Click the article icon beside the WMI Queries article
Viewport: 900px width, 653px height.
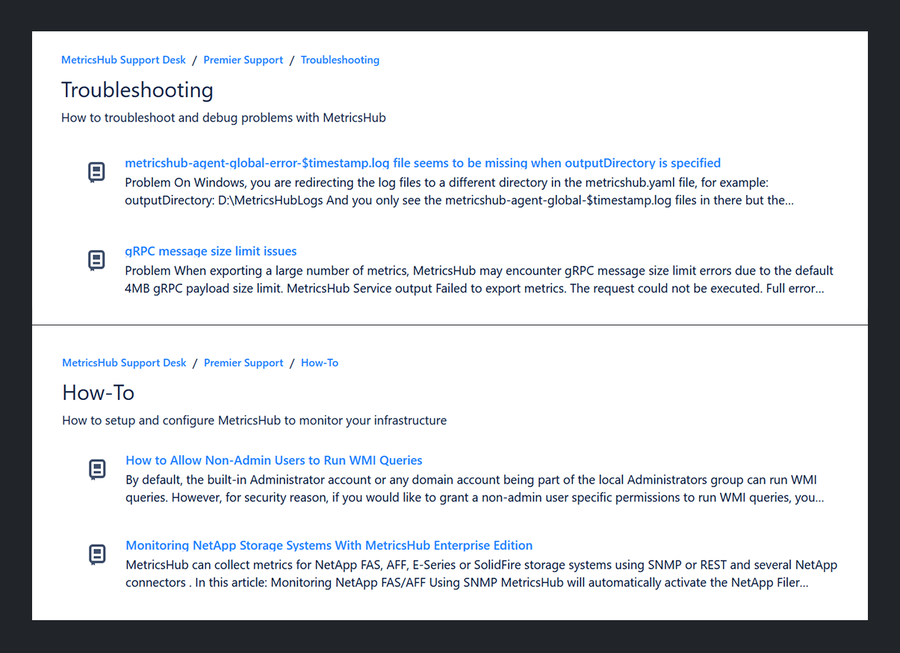point(97,469)
